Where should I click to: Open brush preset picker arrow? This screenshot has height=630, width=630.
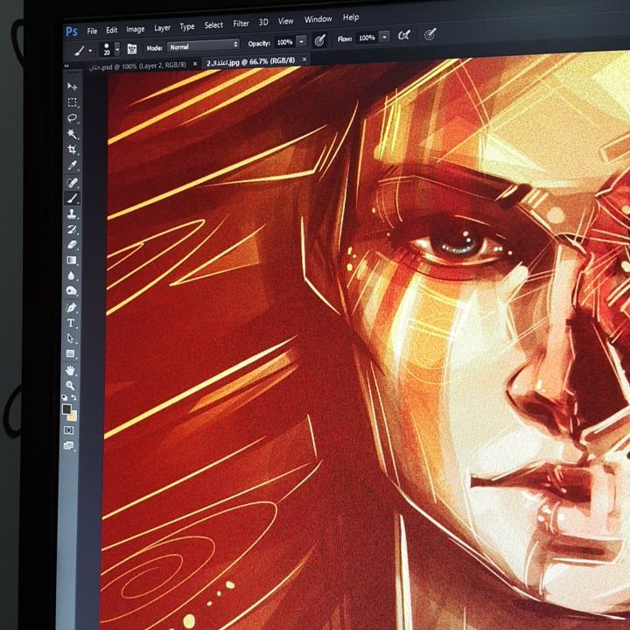coord(117,49)
